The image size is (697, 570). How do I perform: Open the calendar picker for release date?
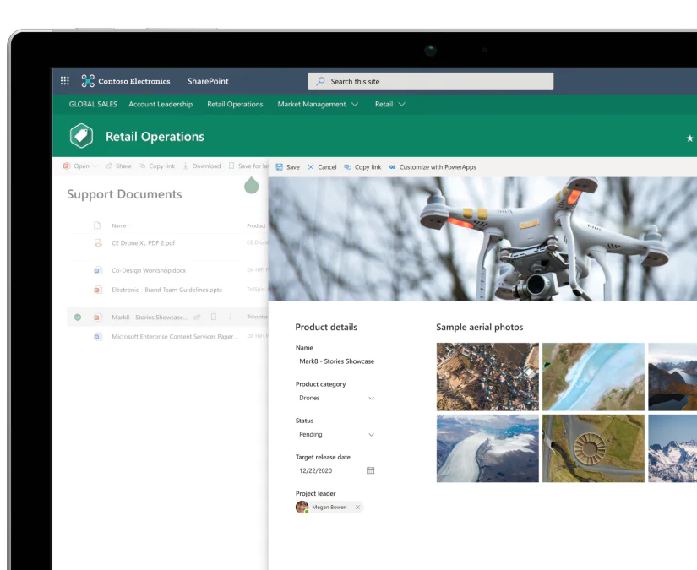point(370,470)
